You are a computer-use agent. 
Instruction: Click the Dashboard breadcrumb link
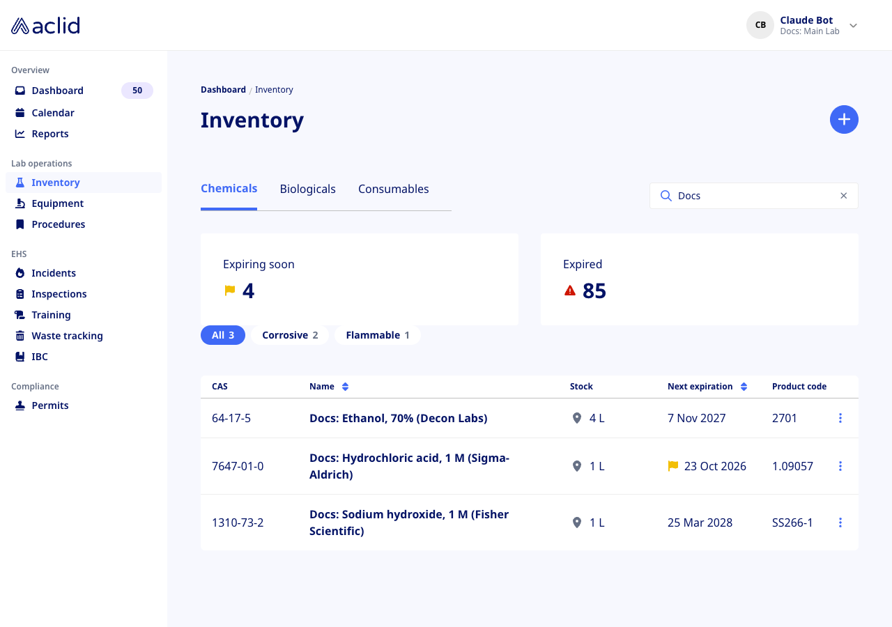tap(223, 90)
